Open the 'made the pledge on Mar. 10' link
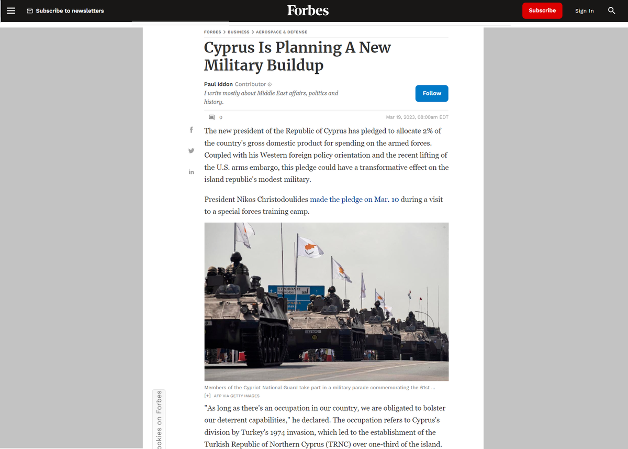The image size is (628, 449). (355, 200)
